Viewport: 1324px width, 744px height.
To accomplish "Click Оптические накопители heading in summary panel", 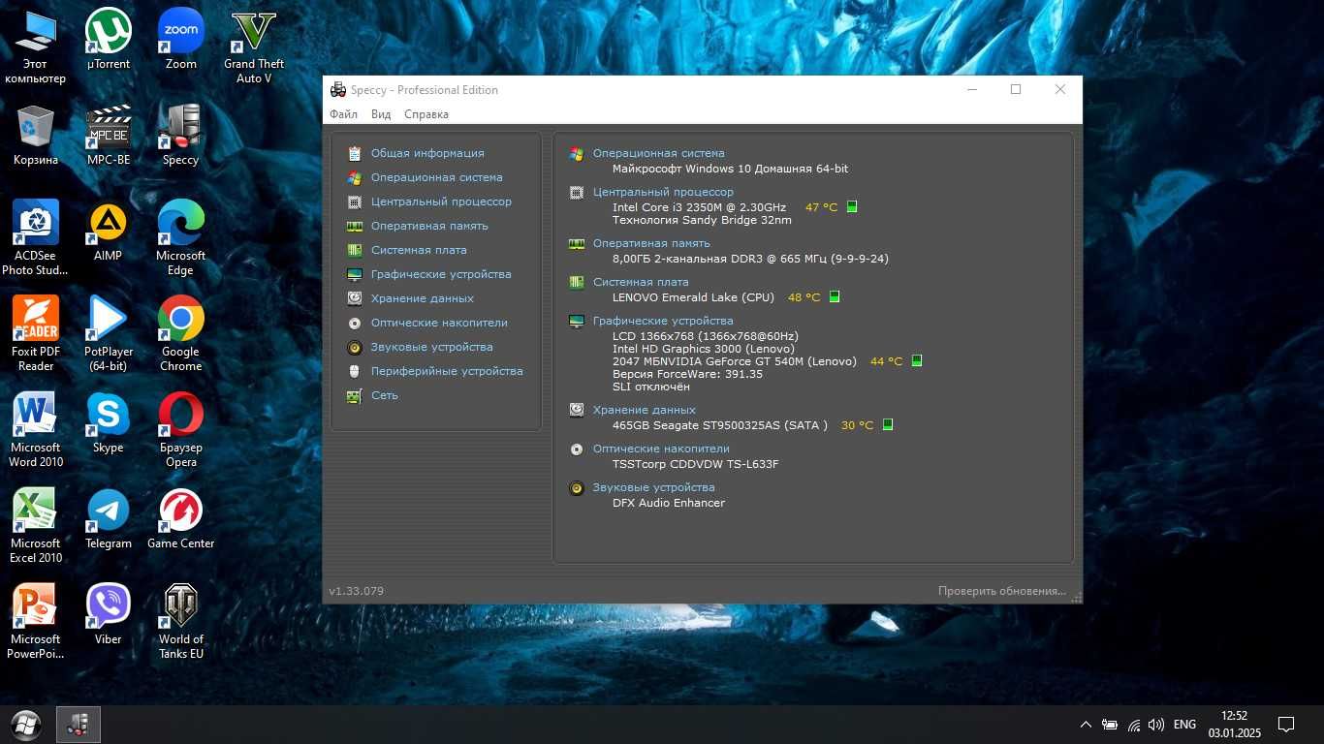I will tap(661, 449).
